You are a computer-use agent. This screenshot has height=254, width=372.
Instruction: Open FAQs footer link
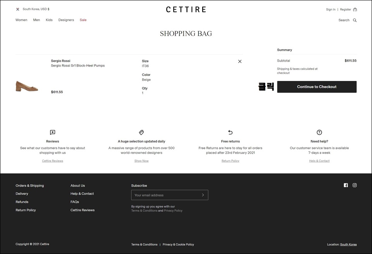[75, 202]
